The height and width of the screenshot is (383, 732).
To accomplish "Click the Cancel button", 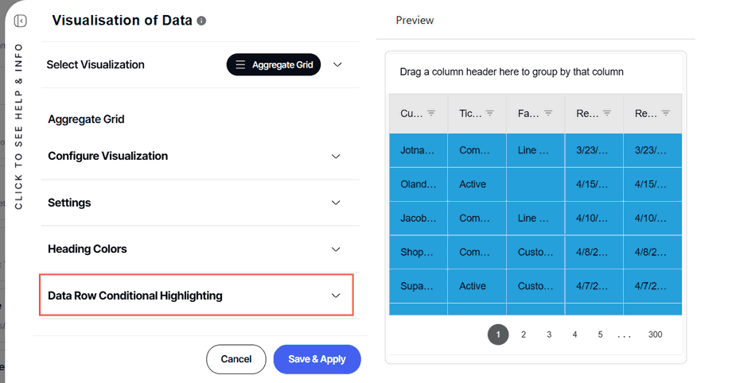I will 236,359.
